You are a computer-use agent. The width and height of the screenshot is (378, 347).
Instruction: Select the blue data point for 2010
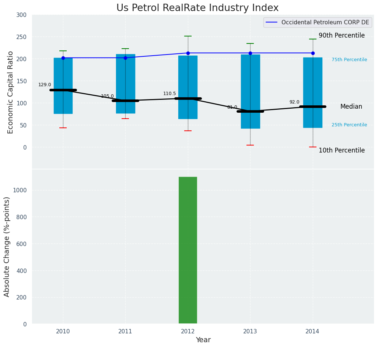point(63,58)
